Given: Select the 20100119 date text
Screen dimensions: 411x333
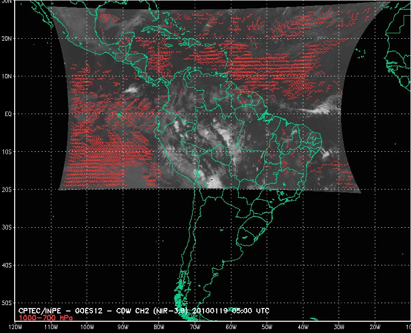Looking at the screenshot, I should click(210, 311).
